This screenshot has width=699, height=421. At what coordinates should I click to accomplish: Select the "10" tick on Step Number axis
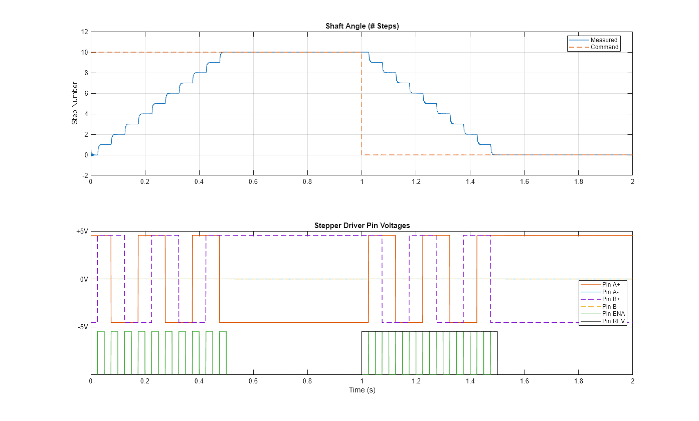click(x=84, y=53)
